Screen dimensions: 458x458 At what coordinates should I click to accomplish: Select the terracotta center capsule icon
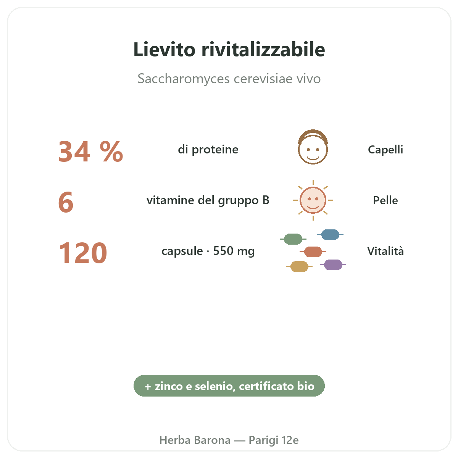(x=313, y=252)
